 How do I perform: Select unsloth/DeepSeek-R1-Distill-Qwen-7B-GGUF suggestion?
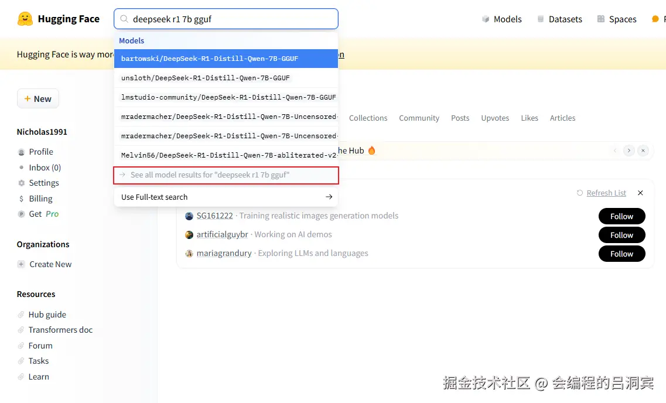tap(226, 78)
